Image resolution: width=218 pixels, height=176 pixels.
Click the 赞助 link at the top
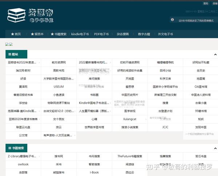[206, 4]
